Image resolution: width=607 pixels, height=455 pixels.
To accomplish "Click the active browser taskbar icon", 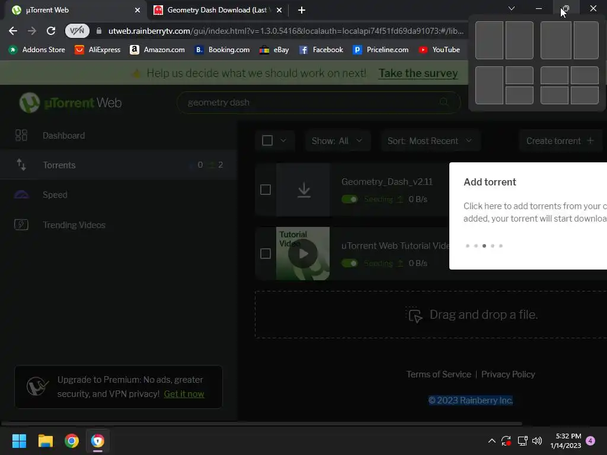I will pos(98,441).
